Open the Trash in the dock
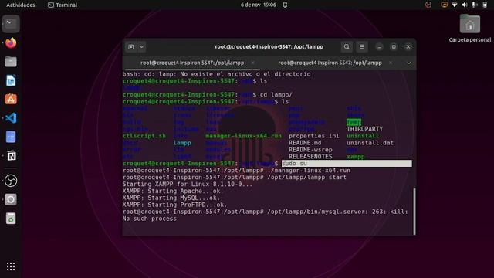 (x=11, y=219)
